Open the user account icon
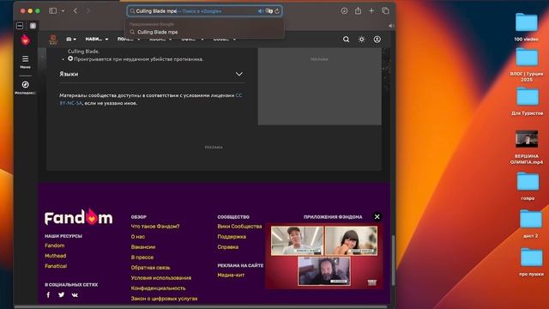This screenshot has height=309, width=549. click(x=377, y=39)
